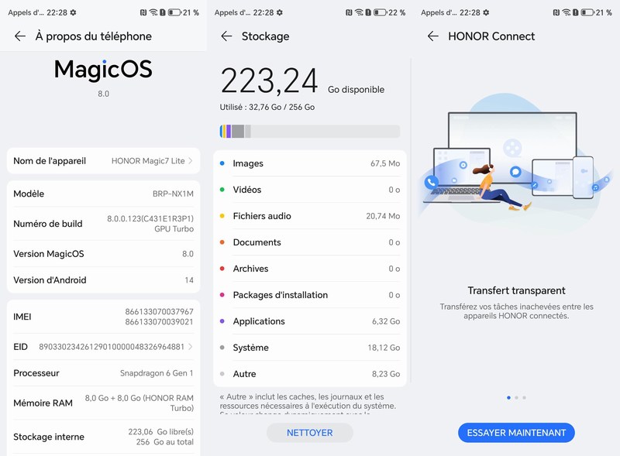Image resolution: width=620 pixels, height=456 pixels.
Task: Tap IMEI number 866133070037967
Action: (x=160, y=312)
